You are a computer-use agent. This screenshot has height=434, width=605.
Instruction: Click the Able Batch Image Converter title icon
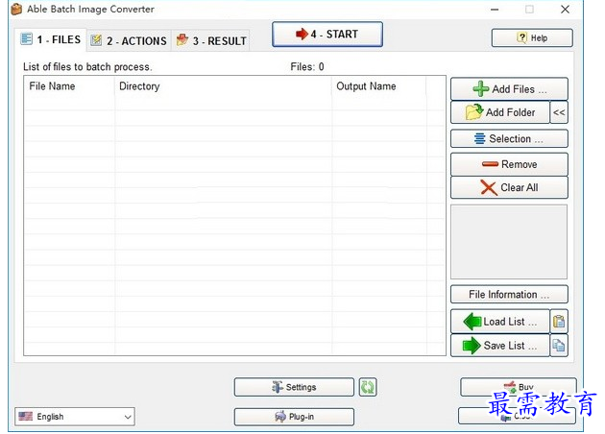[16, 9]
